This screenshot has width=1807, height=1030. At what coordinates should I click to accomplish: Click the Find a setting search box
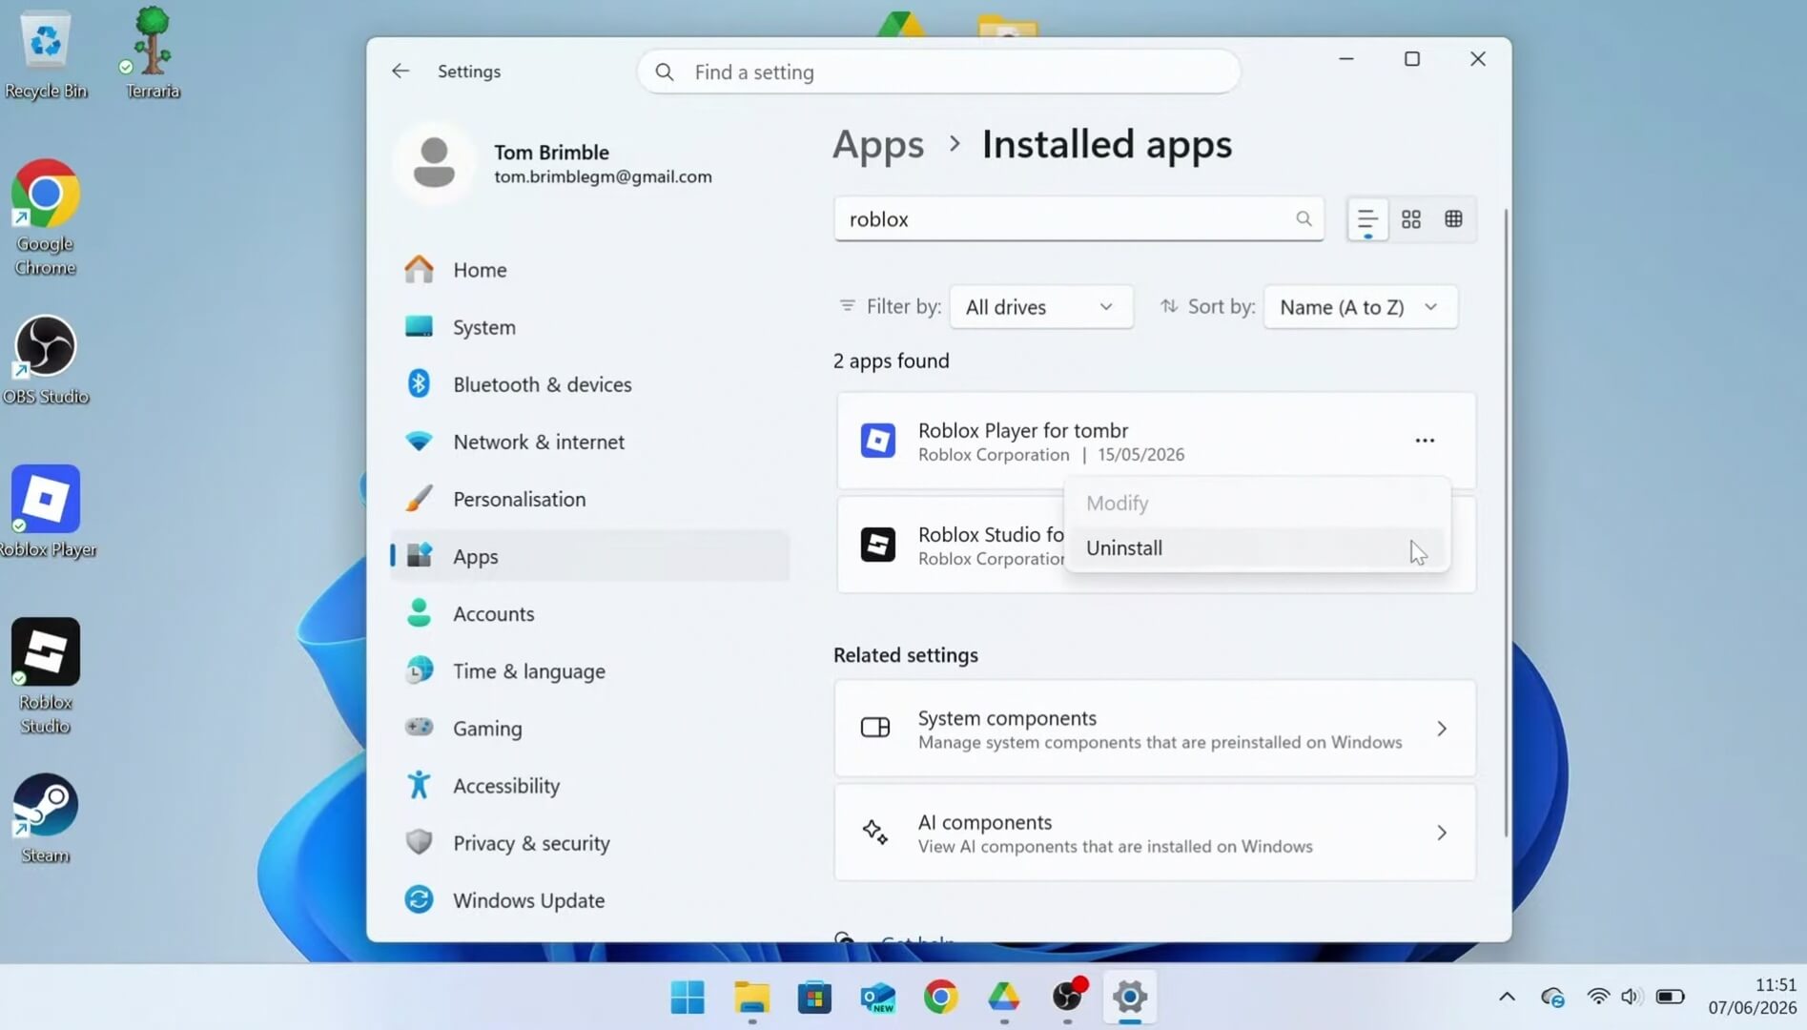coord(938,72)
